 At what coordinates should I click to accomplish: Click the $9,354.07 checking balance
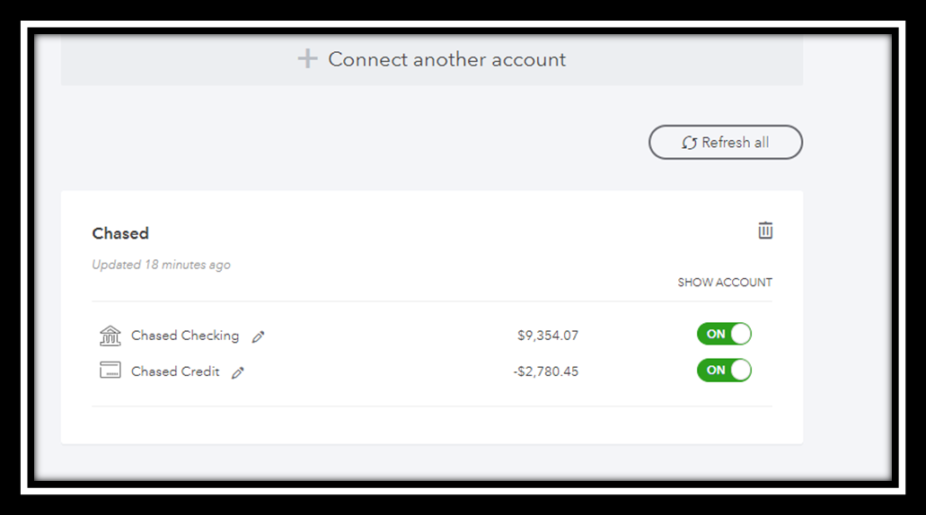[x=548, y=336]
